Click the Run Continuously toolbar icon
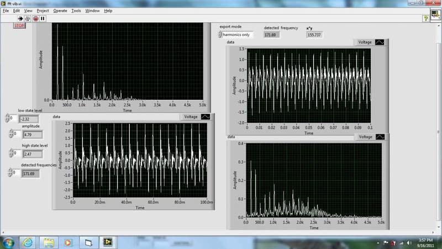The width and height of the screenshot is (442, 249). (28, 18)
